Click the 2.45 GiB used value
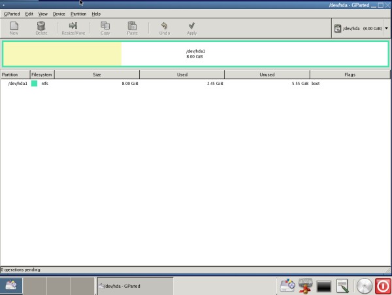Viewport: 392px width, 295px height. click(215, 83)
